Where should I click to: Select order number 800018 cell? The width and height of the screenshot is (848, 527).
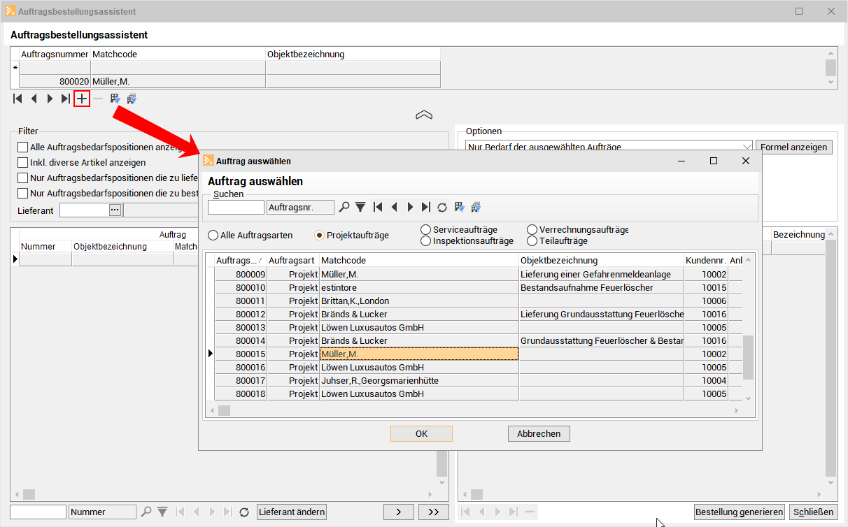(x=241, y=394)
